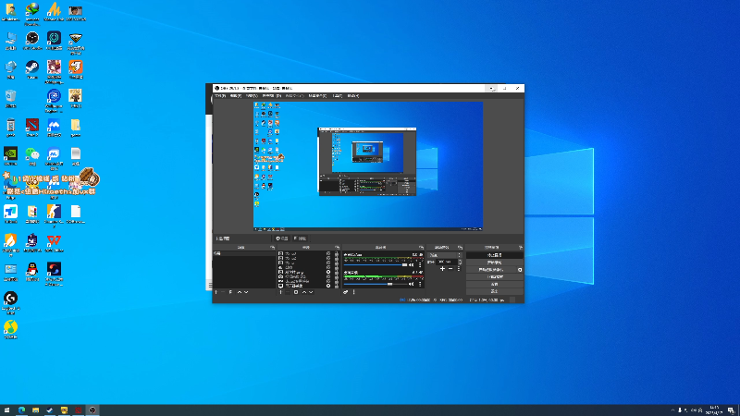Image resolution: width=740 pixels, height=416 pixels.
Task: Add a transition with the plus icon
Action: [x=442, y=269]
